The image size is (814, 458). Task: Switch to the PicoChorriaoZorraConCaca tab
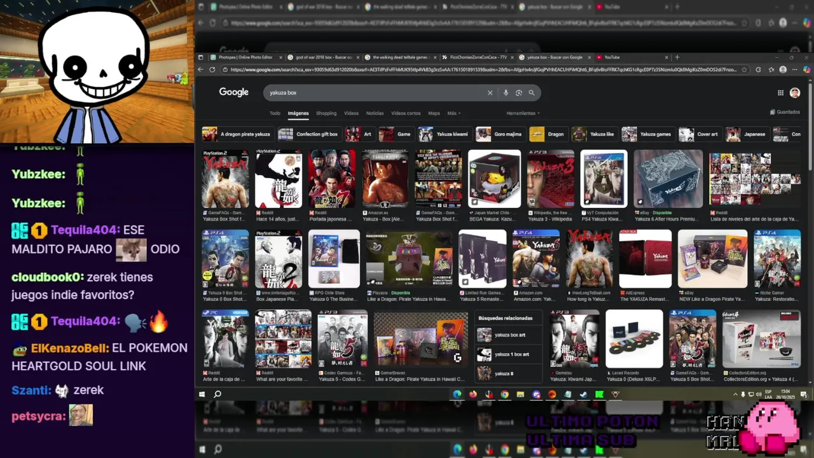[477, 57]
